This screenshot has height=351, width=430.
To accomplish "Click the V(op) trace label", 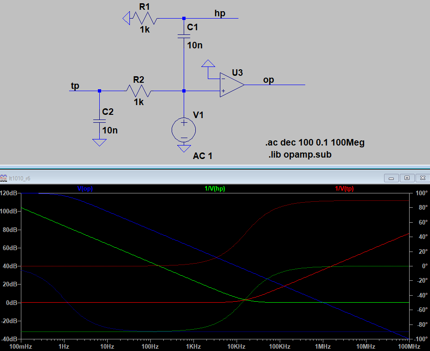I will coord(85,189).
